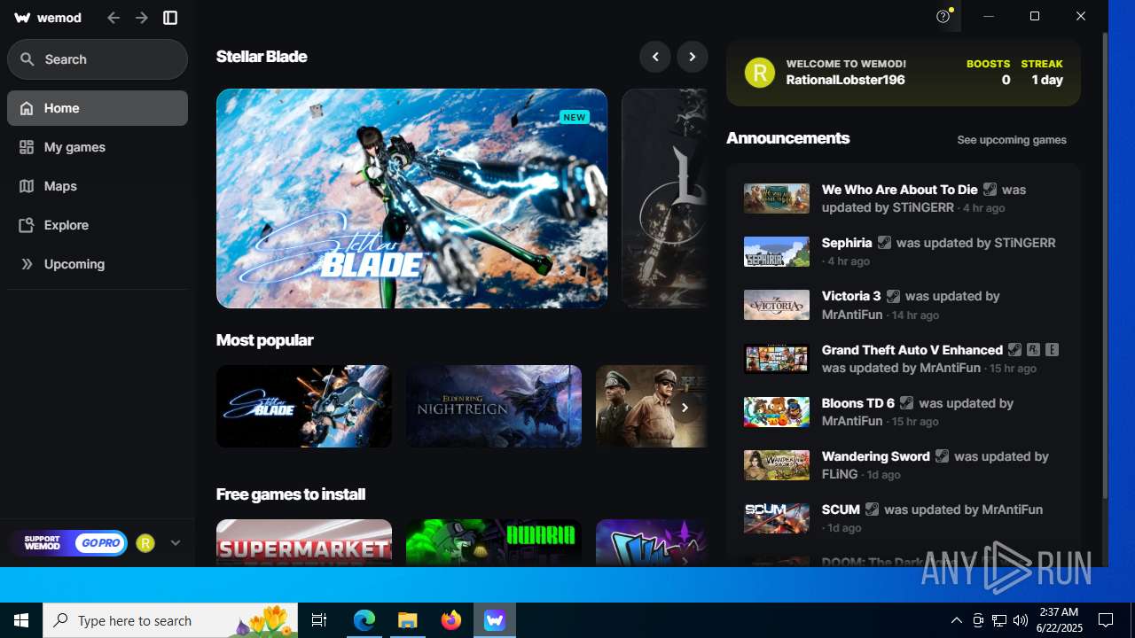Open the SCUM announcement
The height and width of the screenshot is (638, 1135).
[x=904, y=518]
